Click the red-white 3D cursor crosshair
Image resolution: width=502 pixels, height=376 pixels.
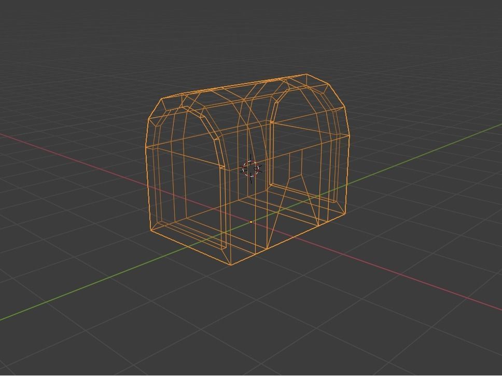coord(250,169)
